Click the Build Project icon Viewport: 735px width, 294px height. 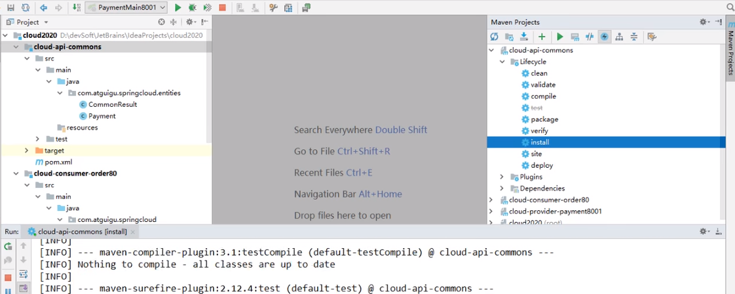pyautogui.click(x=77, y=7)
